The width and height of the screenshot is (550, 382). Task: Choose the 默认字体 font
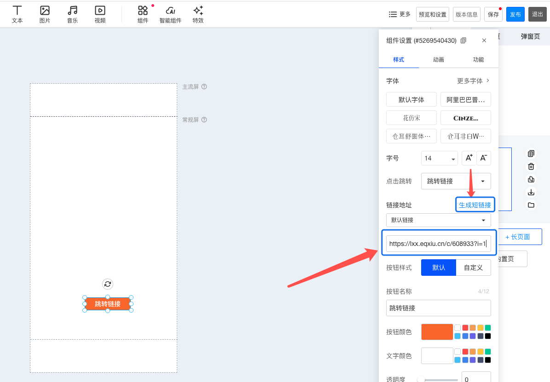411,100
